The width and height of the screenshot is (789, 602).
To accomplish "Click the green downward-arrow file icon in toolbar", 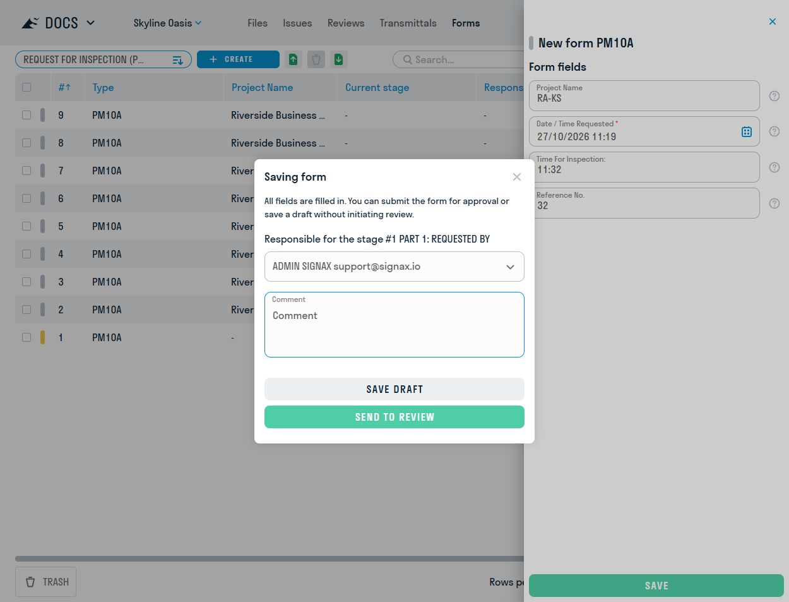I will (x=339, y=59).
